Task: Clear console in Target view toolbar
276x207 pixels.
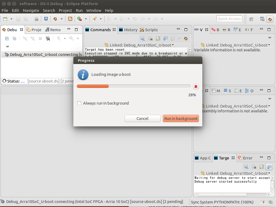Action: point(254,167)
